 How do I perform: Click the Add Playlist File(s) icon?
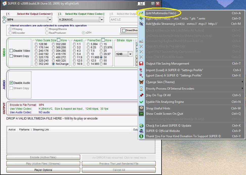[141, 18]
